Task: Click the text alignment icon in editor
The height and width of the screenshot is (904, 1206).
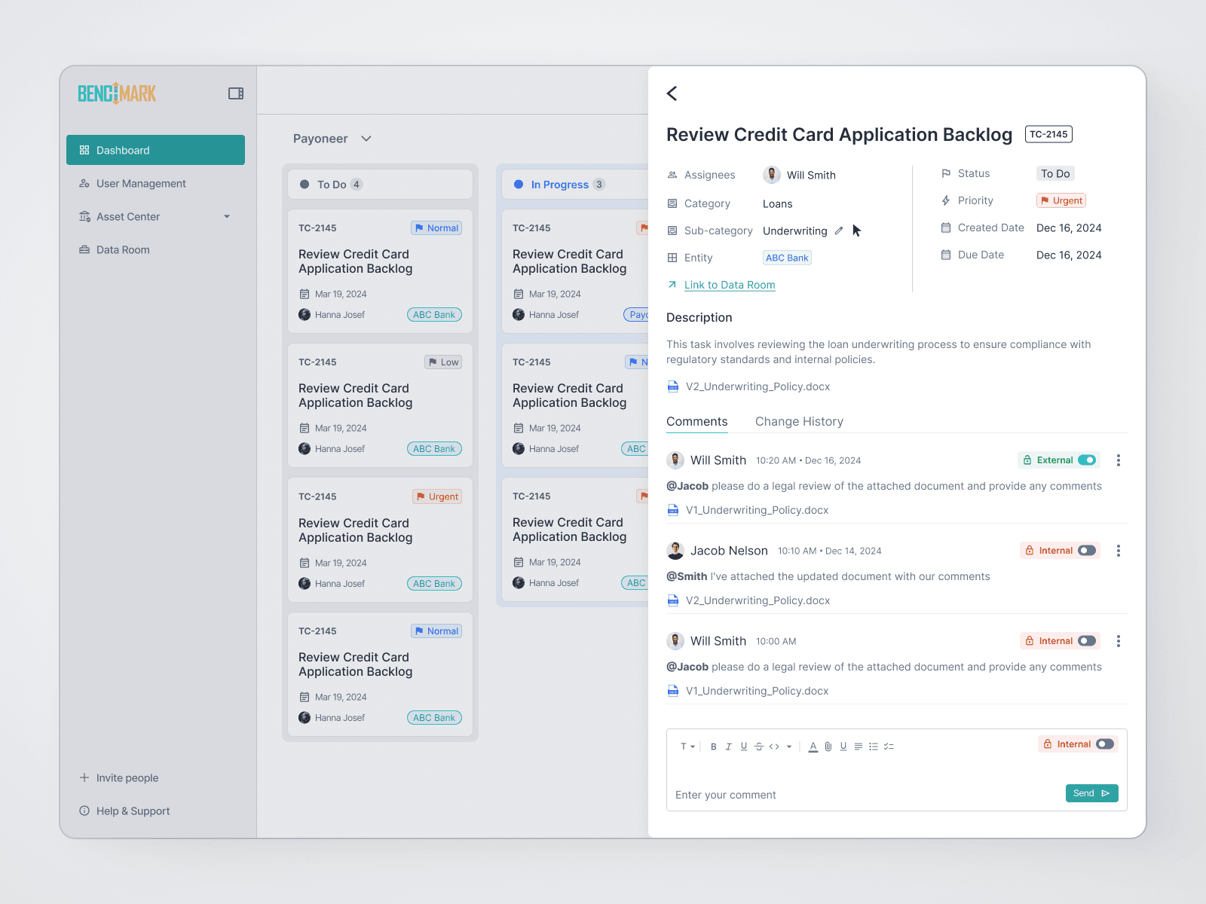Action: coord(859,747)
